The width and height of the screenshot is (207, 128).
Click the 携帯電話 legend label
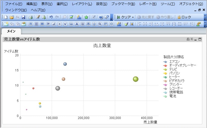(x=176, y=92)
